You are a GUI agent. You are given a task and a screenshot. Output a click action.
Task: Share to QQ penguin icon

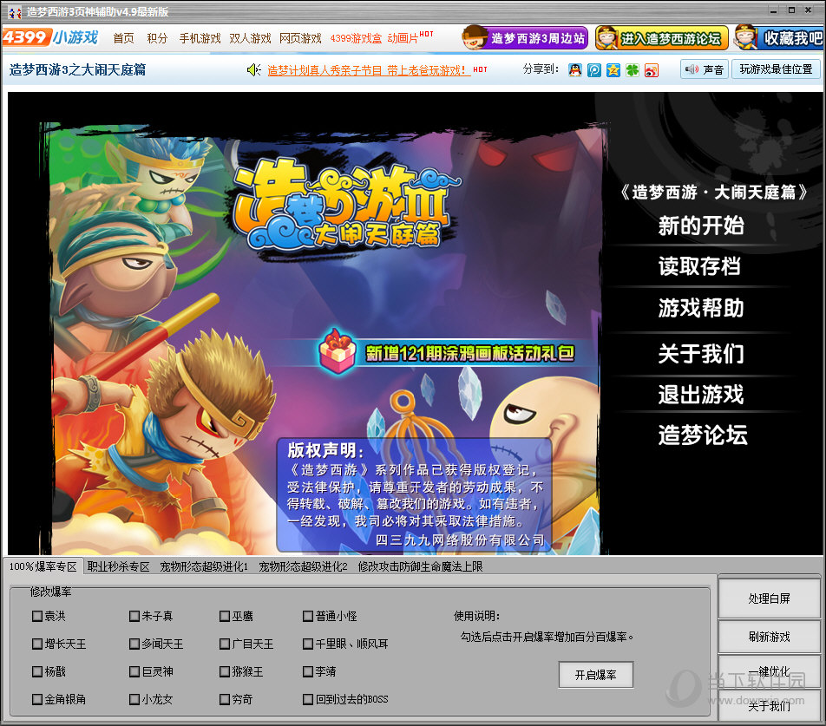[x=574, y=70]
